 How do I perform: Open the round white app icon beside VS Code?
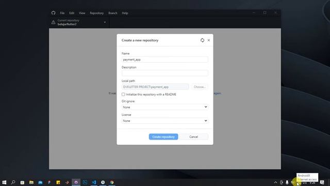103,182
